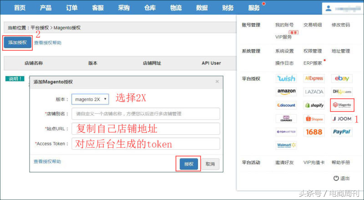Open AliExpress platform authorization
This screenshot has width=364, height=200.
click(314, 78)
